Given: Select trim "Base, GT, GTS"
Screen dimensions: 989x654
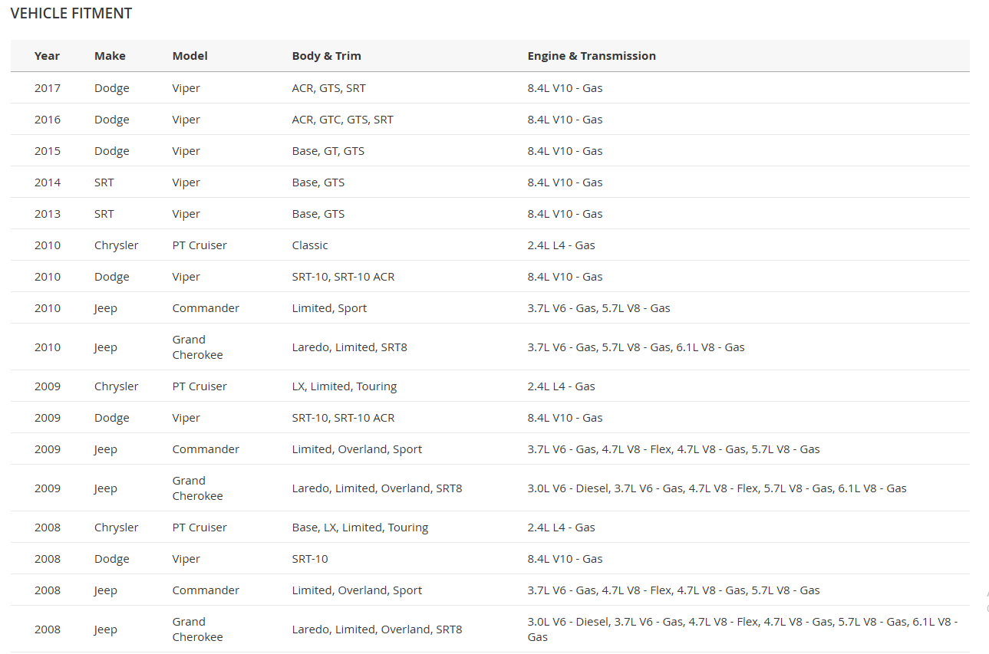Looking at the screenshot, I should (328, 151).
